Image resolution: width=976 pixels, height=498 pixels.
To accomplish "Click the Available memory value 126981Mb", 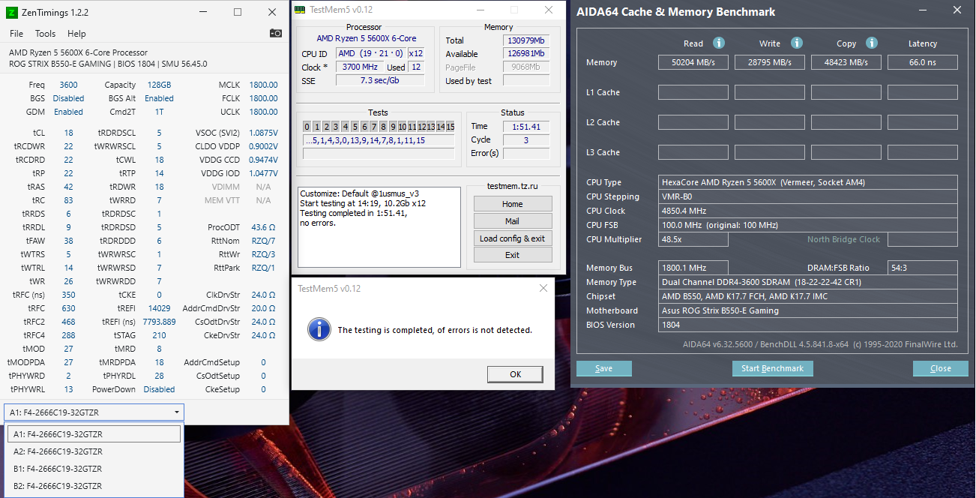I will tap(526, 54).
